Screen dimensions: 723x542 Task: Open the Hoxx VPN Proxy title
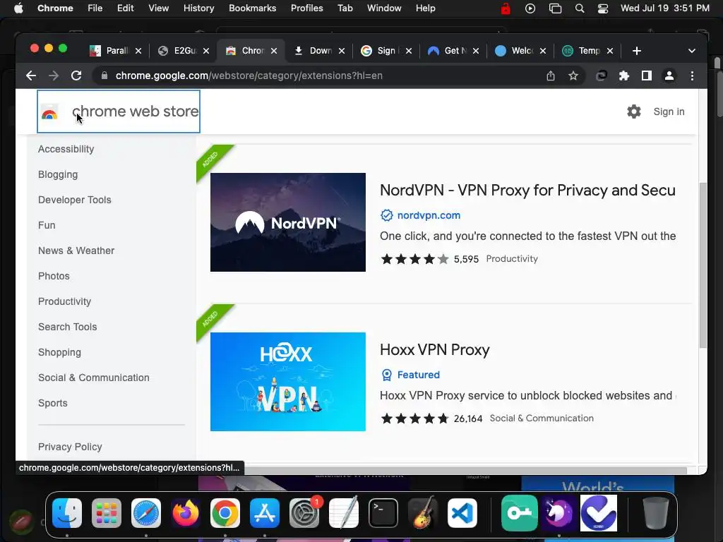[x=435, y=349]
